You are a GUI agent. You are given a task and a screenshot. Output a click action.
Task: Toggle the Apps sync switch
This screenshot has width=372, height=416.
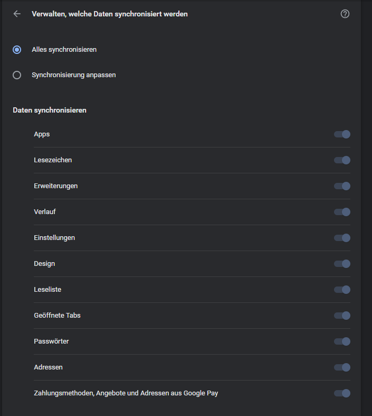coord(342,134)
